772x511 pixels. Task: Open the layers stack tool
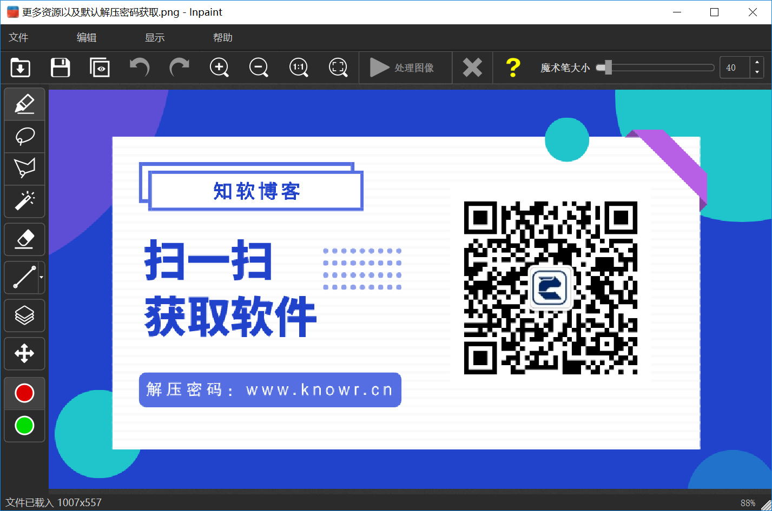click(x=24, y=315)
